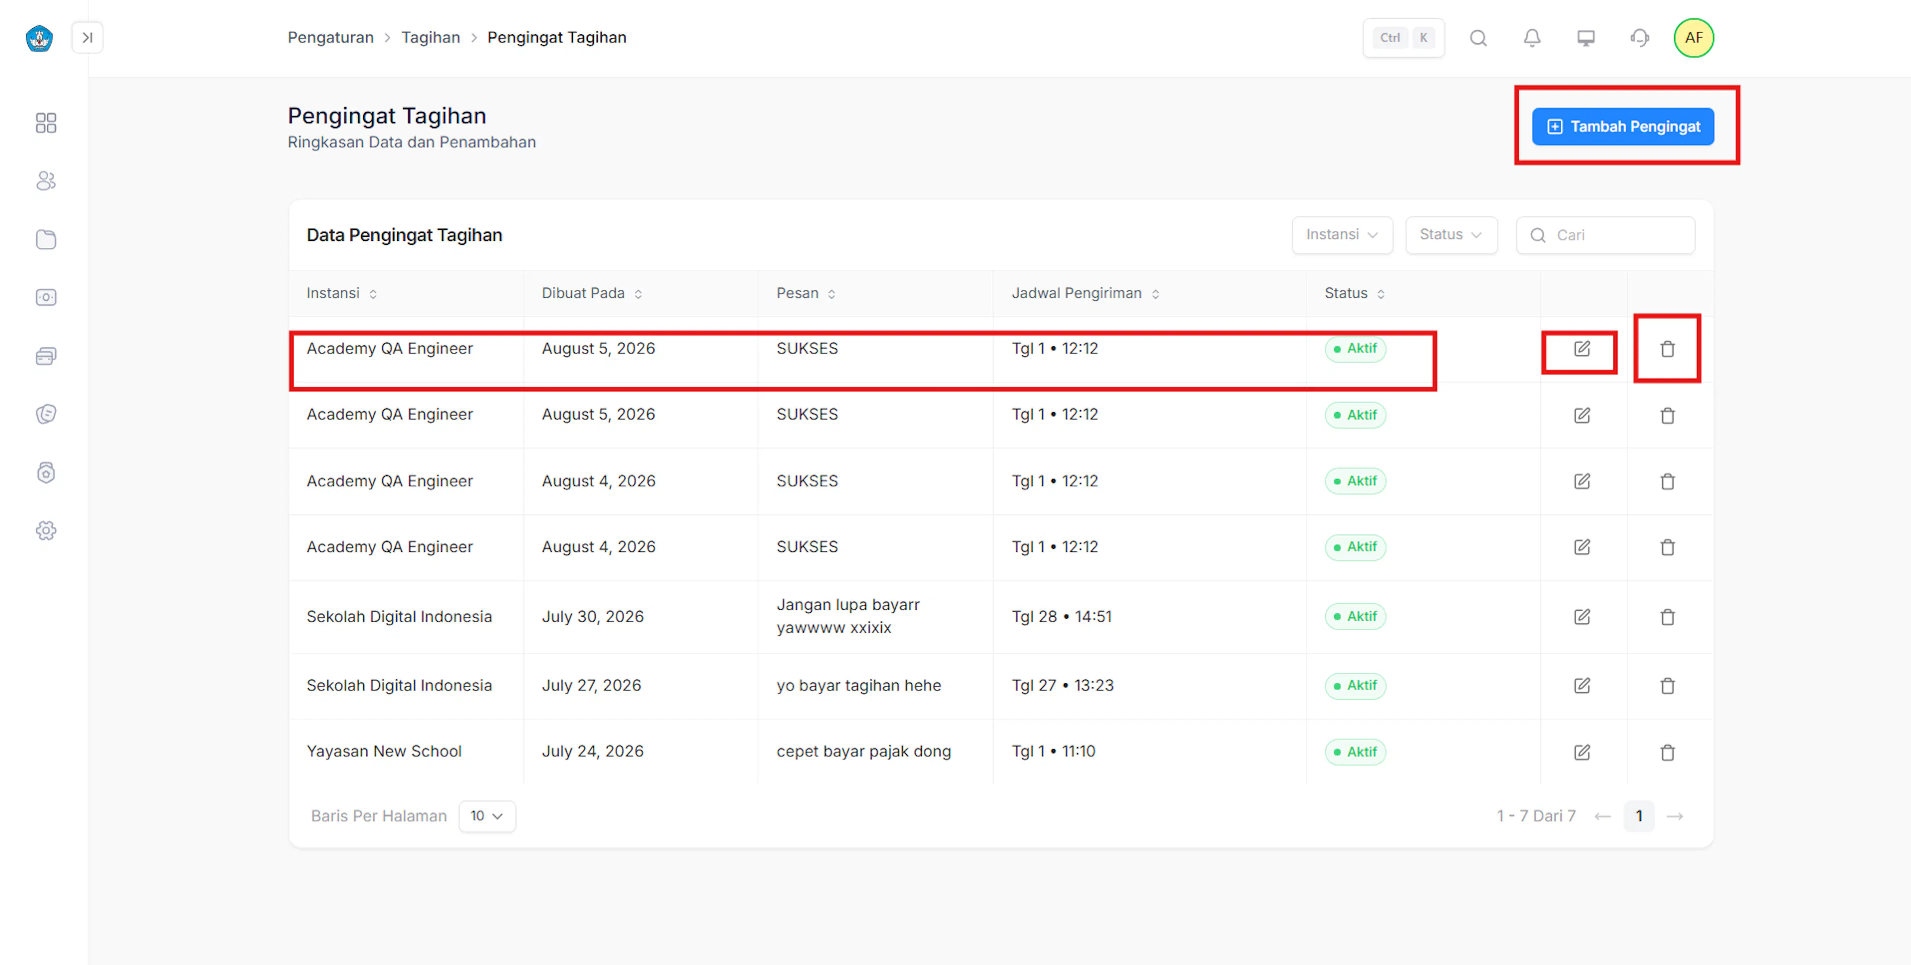The height and width of the screenshot is (965, 1911).
Task: Delete the July 30, 2026 reminder row
Action: (1668, 617)
